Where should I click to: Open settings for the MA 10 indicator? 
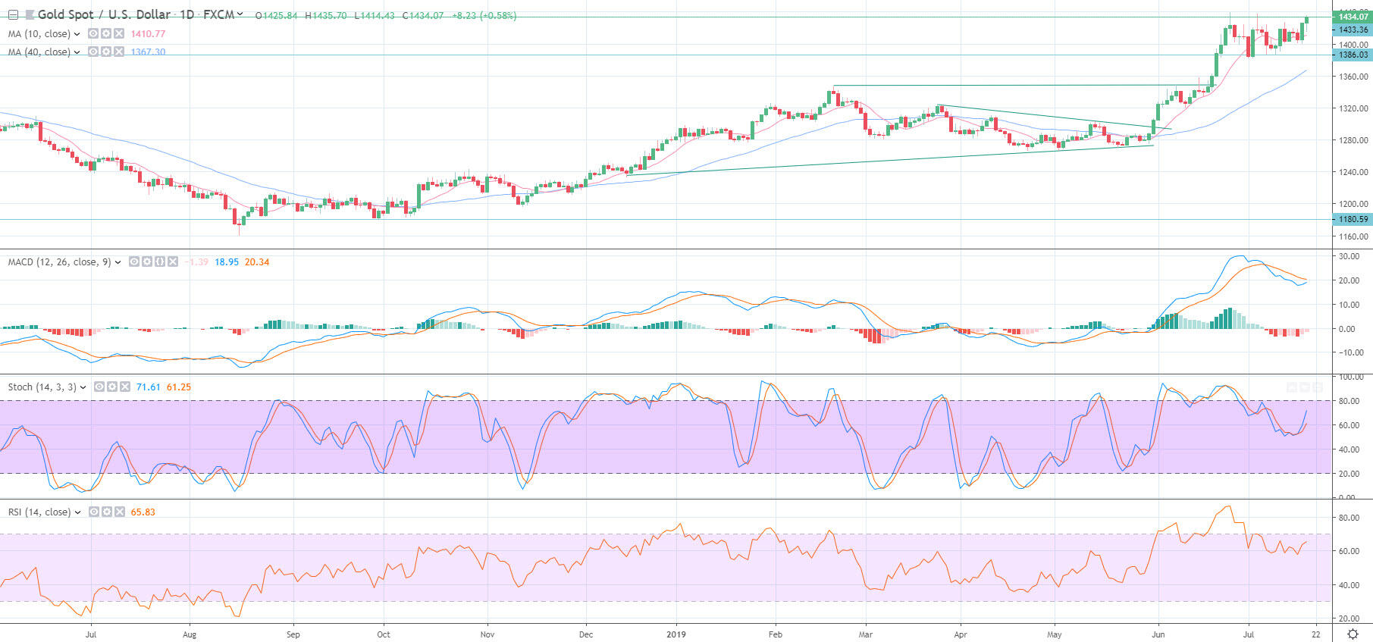coord(105,34)
